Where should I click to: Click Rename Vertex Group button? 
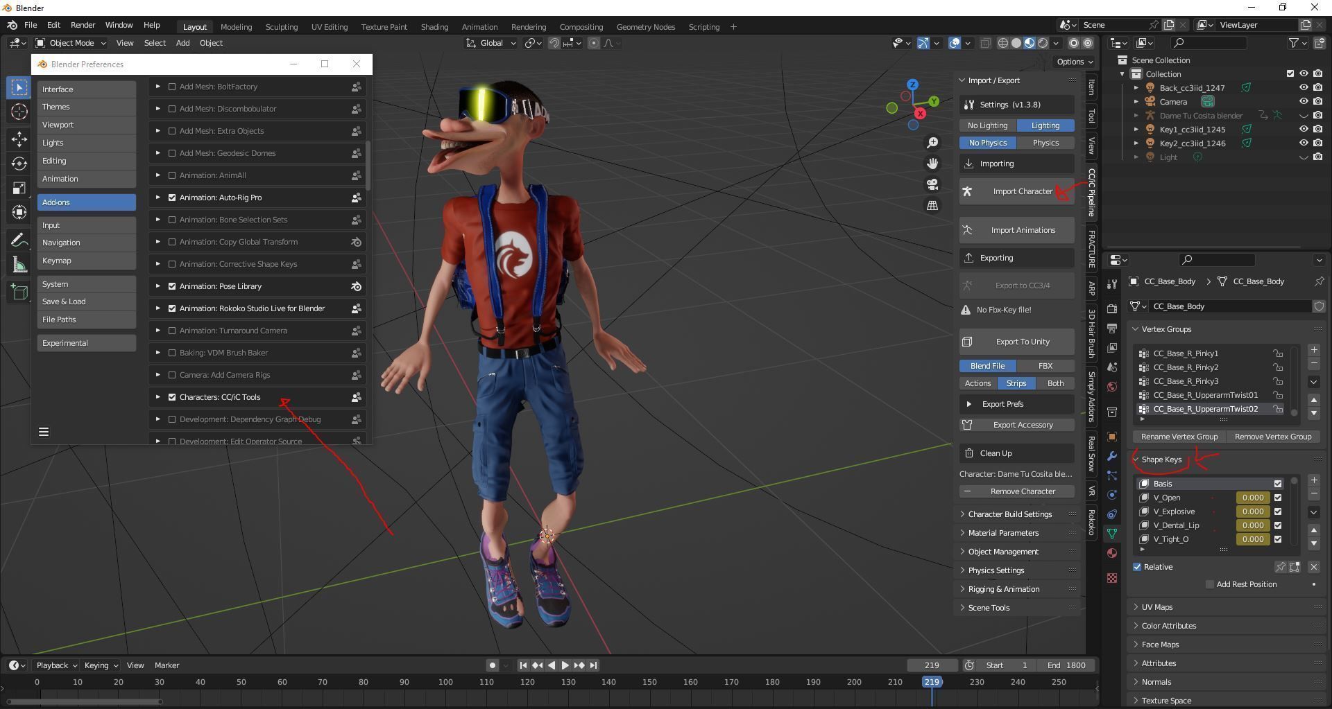pyautogui.click(x=1179, y=437)
